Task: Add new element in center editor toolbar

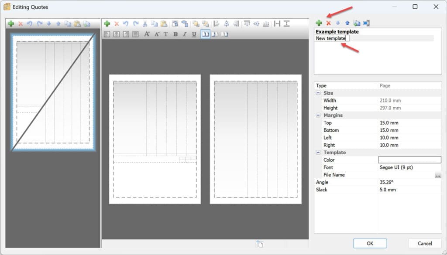Action: pyautogui.click(x=107, y=24)
